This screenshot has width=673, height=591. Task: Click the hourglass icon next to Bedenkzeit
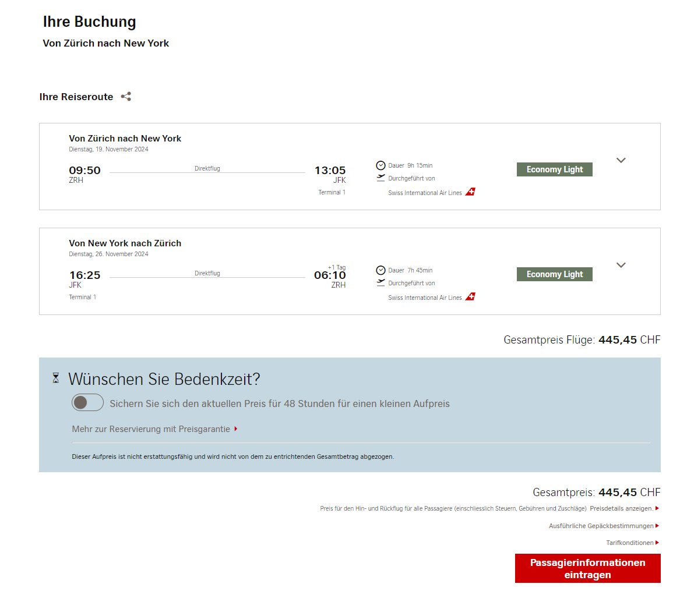(x=56, y=378)
